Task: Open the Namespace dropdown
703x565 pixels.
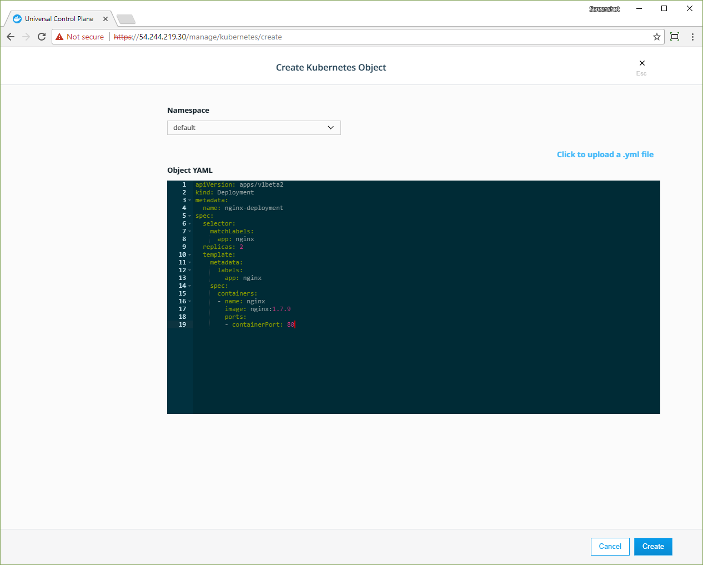Action: (x=254, y=128)
